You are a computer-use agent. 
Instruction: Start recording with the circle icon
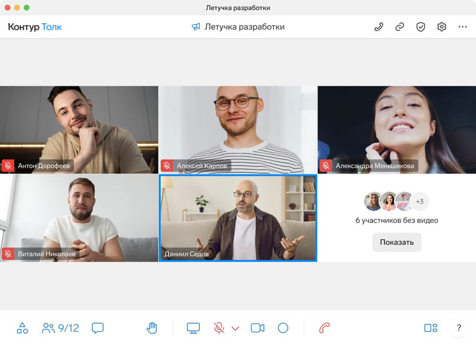pos(283,328)
